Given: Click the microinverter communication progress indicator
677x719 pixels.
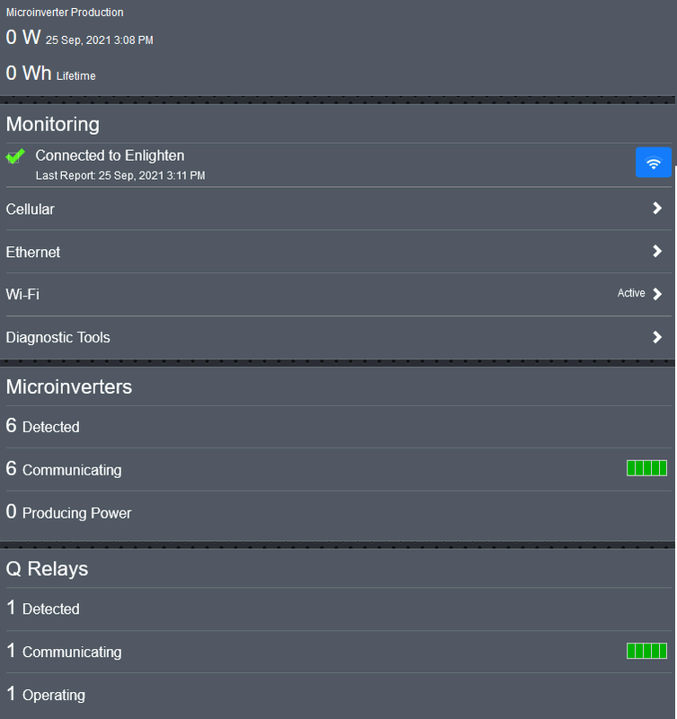Looking at the screenshot, I should pyautogui.click(x=646, y=468).
